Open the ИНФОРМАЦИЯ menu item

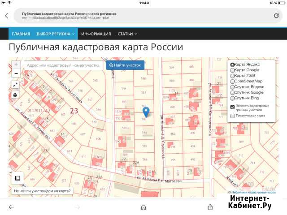tap(96, 34)
